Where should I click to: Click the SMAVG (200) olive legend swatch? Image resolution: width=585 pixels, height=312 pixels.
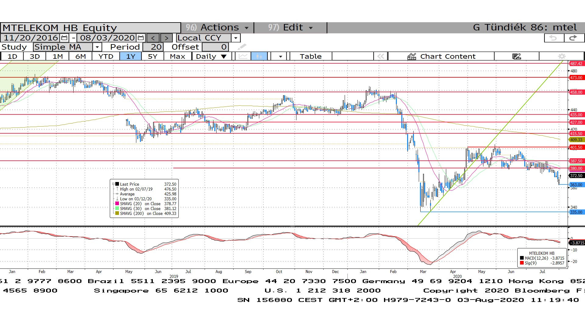[117, 213]
